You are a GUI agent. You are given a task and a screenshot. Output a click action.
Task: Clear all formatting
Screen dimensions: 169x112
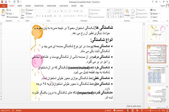tap(62, 11)
